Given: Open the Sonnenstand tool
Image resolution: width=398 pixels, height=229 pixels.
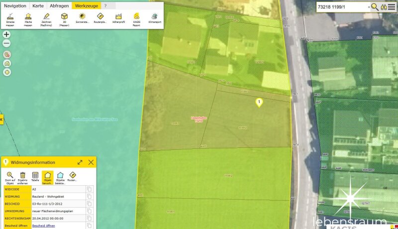Looking at the screenshot, I should (x=82, y=19).
